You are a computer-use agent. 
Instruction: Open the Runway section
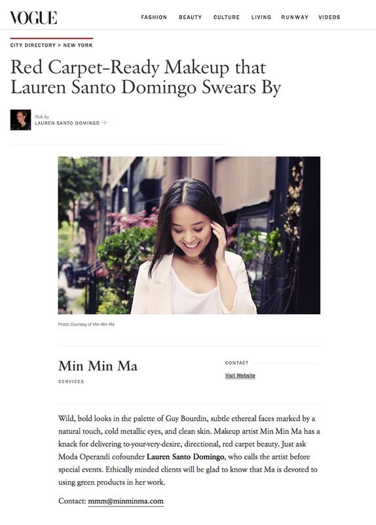click(x=295, y=17)
